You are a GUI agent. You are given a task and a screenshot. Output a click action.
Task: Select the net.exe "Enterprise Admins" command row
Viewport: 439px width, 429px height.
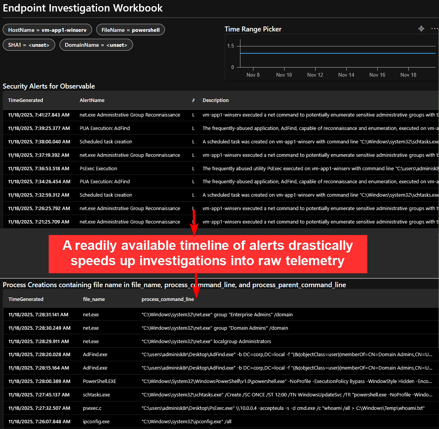[x=217, y=315]
